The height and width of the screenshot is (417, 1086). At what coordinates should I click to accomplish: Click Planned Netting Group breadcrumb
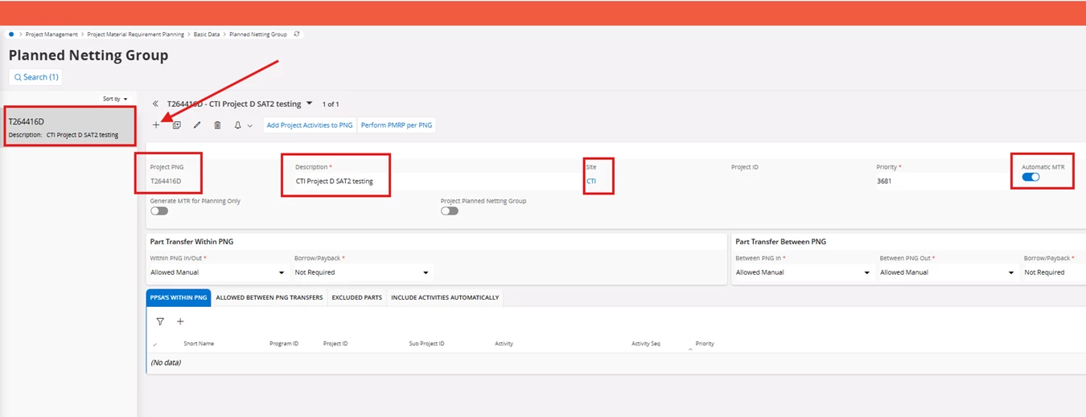tap(258, 35)
